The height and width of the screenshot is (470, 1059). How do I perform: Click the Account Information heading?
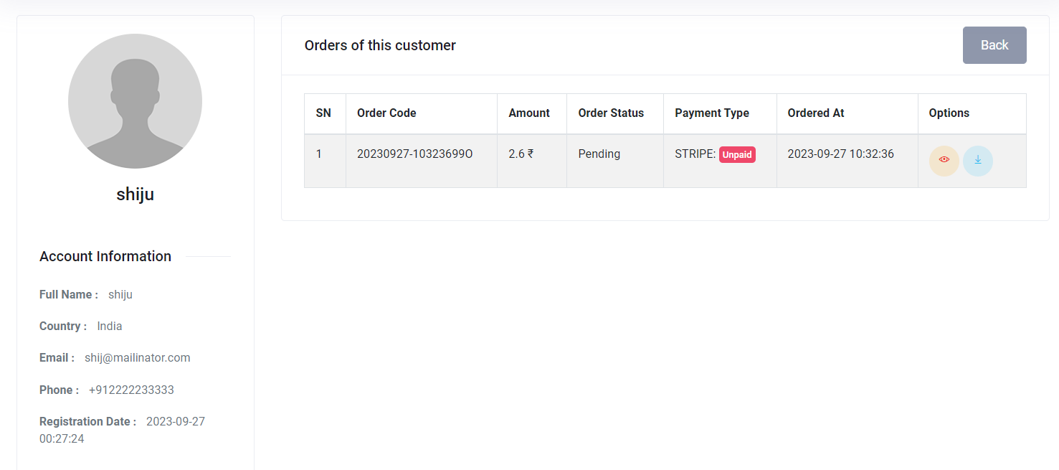[105, 256]
